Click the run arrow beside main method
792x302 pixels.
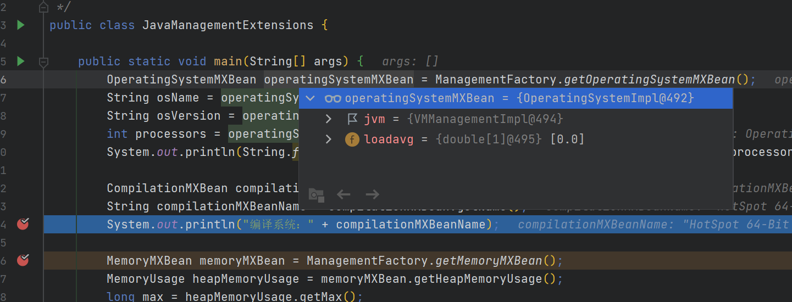[21, 61]
